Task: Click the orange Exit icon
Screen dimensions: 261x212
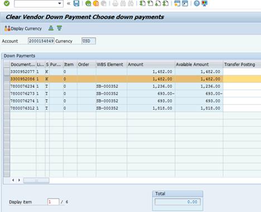Action: 96,3
